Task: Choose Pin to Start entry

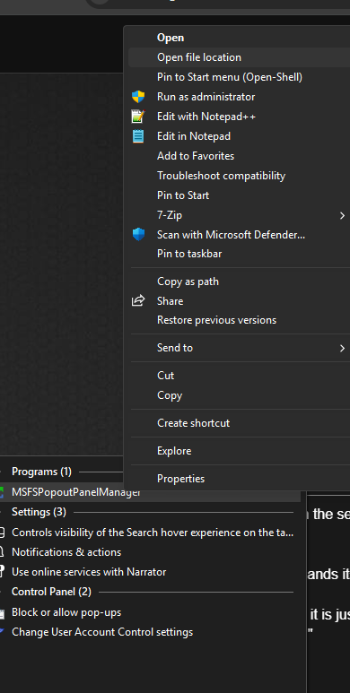Action: (x=183, y=195)
